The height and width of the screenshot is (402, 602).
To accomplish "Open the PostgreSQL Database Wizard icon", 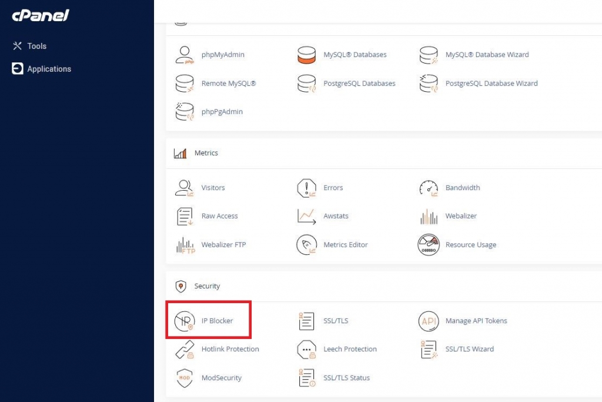I will [429, 84].
